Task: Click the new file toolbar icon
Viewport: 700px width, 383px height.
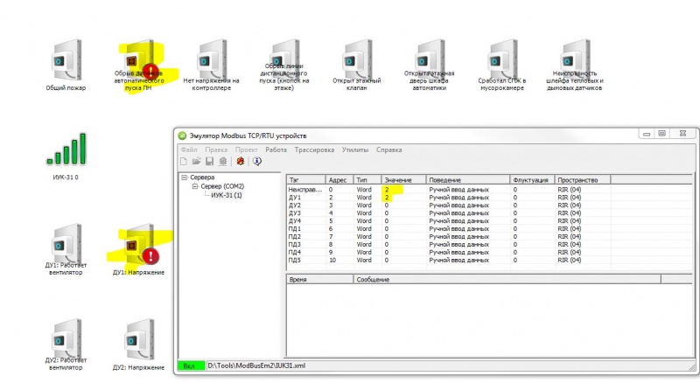Action: (185, 161)
